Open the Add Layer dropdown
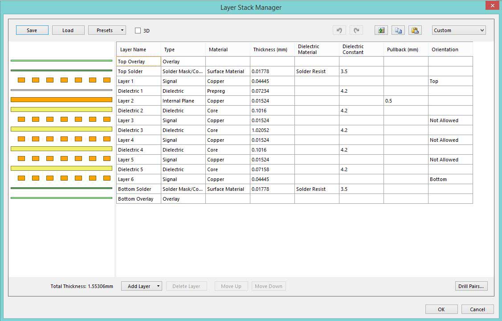Image resolution: width=502 pixels, height=321 pixels. [142, 286]
